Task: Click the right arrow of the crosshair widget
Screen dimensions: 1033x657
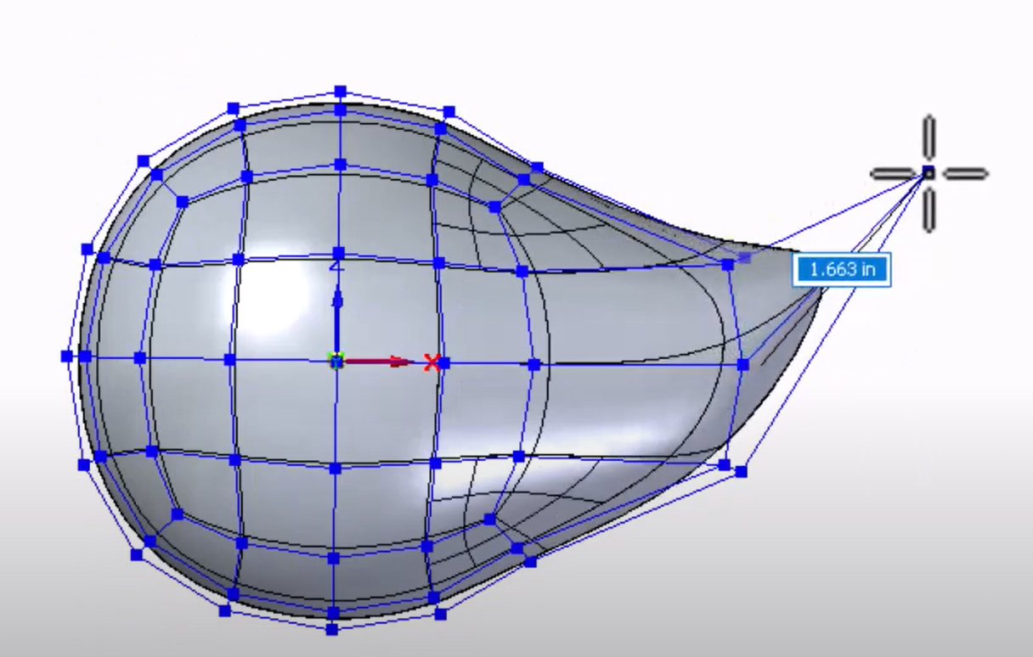Action: pyautogui.click(x=967, y=171)
